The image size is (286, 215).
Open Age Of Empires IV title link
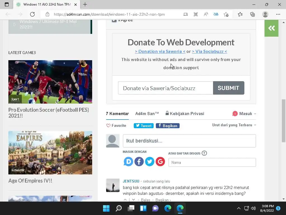[x=30, y=181]
